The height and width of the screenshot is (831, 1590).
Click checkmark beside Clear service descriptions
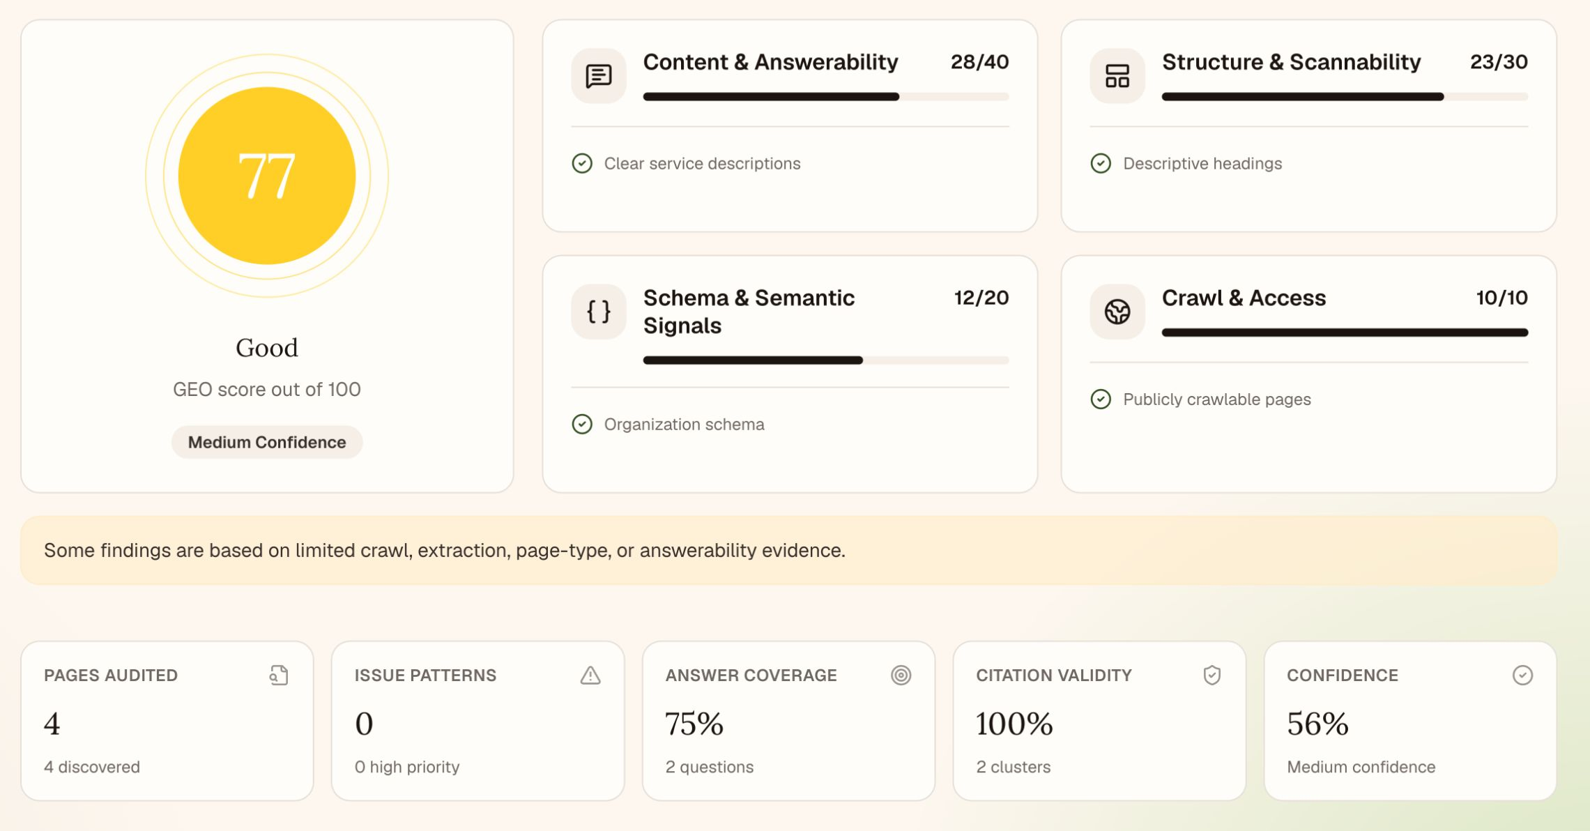pos(582,163)
